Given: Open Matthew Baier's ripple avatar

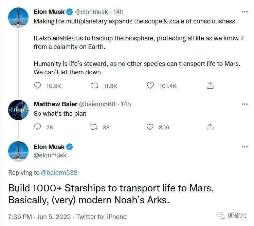Looking at the screenshot, I should [18, 110].
